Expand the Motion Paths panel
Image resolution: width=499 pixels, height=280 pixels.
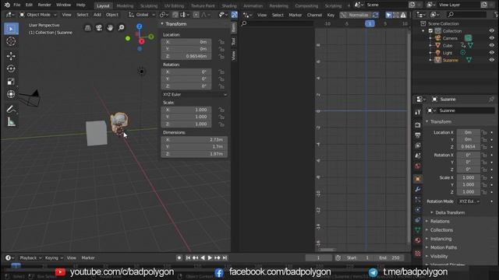(443, 247)
